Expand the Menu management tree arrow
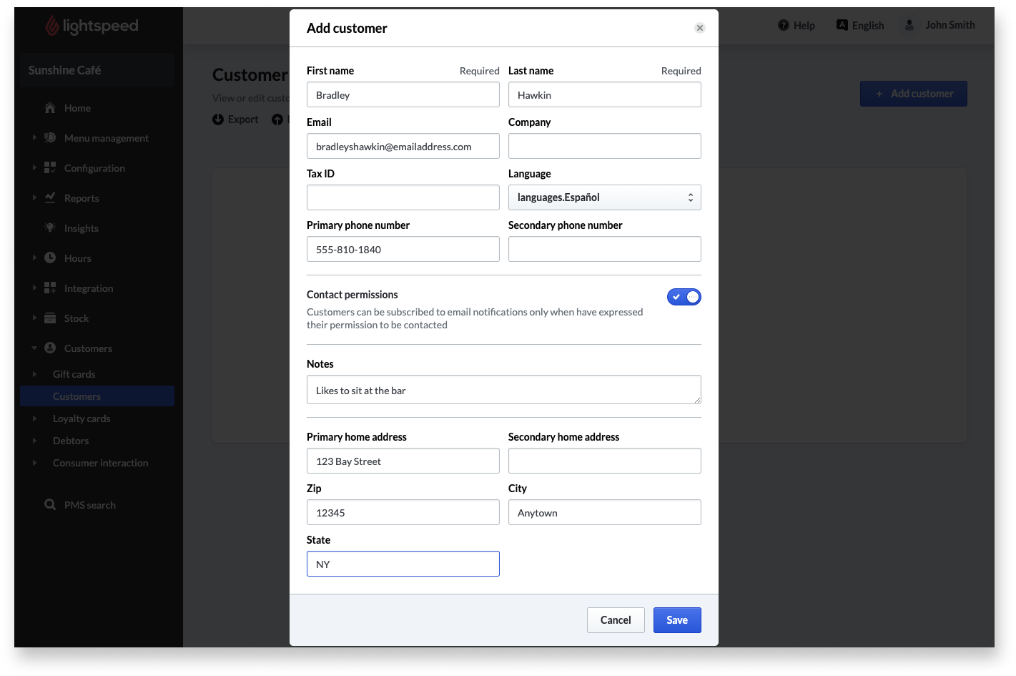 point(34,137)
